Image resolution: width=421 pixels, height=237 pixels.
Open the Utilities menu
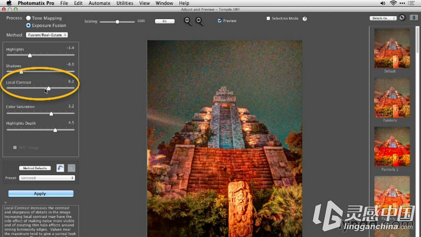tap(125, 3)
